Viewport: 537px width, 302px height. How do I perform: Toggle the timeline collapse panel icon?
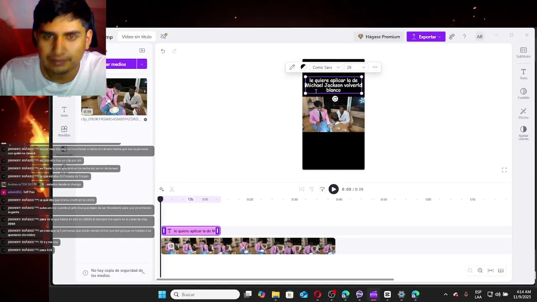click(x=501, y=271)
